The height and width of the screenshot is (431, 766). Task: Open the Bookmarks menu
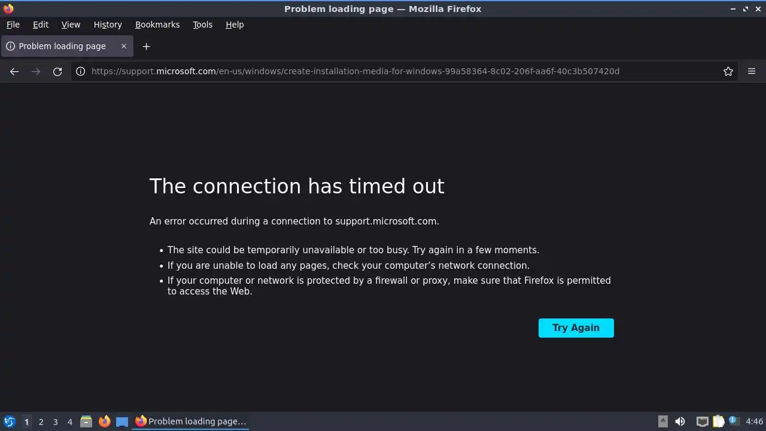157,25
